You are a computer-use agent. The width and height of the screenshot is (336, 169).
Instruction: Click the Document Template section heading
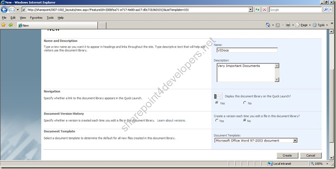click(x=59, y=131)
